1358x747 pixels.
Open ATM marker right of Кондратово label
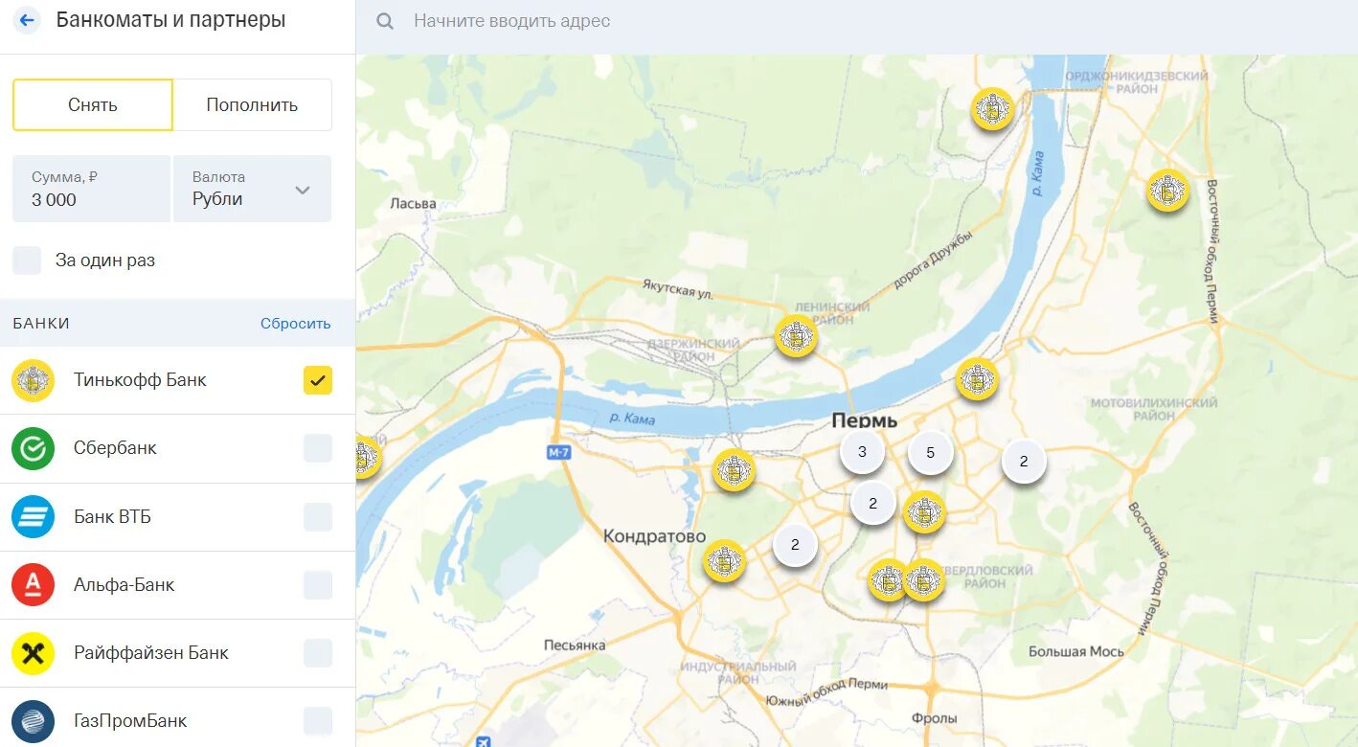tap(724, 561)
